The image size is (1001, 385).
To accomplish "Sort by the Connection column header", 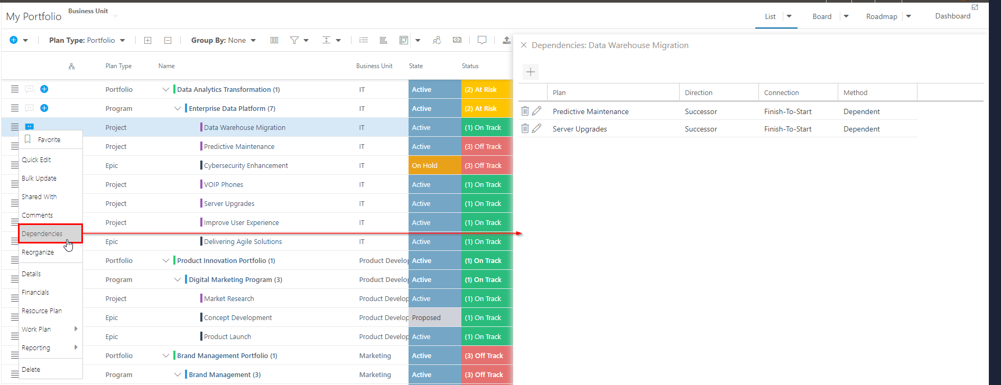I will [x=781, y=92].
